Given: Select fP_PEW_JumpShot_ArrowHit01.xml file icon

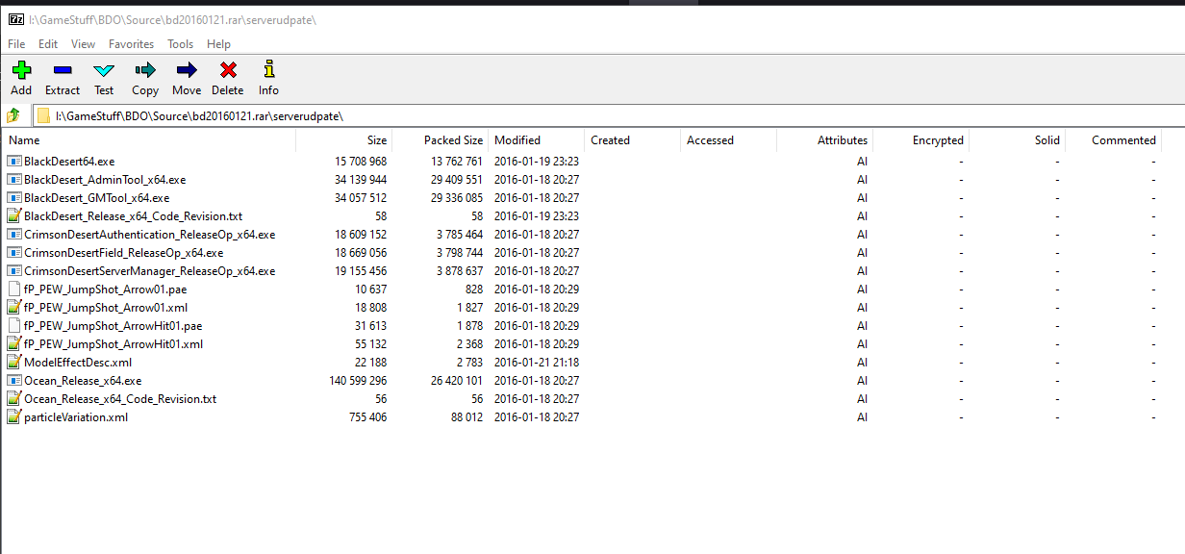Looking at the screenshot, I should click(13, 344).
